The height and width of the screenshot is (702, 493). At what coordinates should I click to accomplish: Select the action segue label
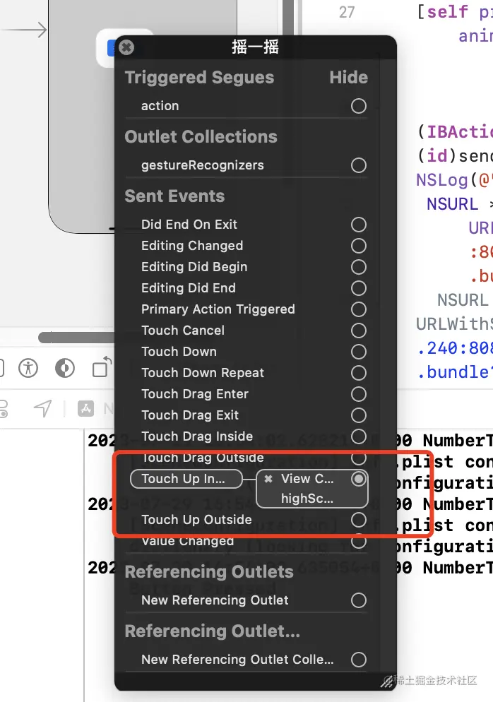pos(160,106)
